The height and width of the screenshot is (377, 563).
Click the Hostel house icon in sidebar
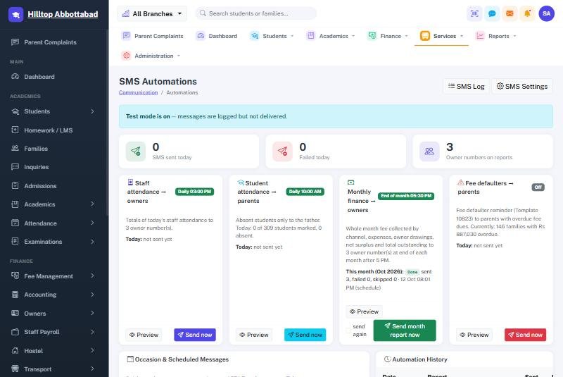click(15, 350)
